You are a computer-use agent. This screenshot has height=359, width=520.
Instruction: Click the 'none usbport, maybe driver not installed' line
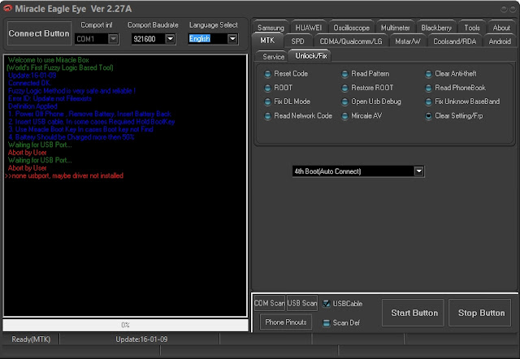click(64, 175)
